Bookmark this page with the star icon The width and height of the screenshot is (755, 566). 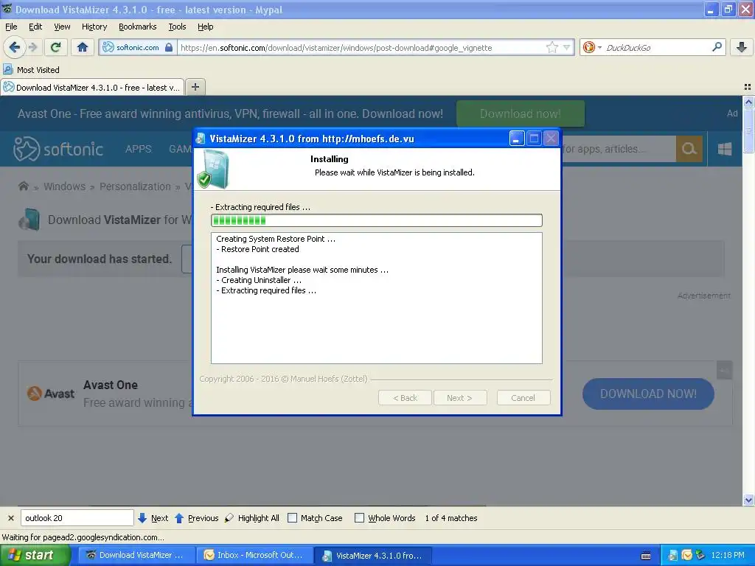tap(552, 47)
